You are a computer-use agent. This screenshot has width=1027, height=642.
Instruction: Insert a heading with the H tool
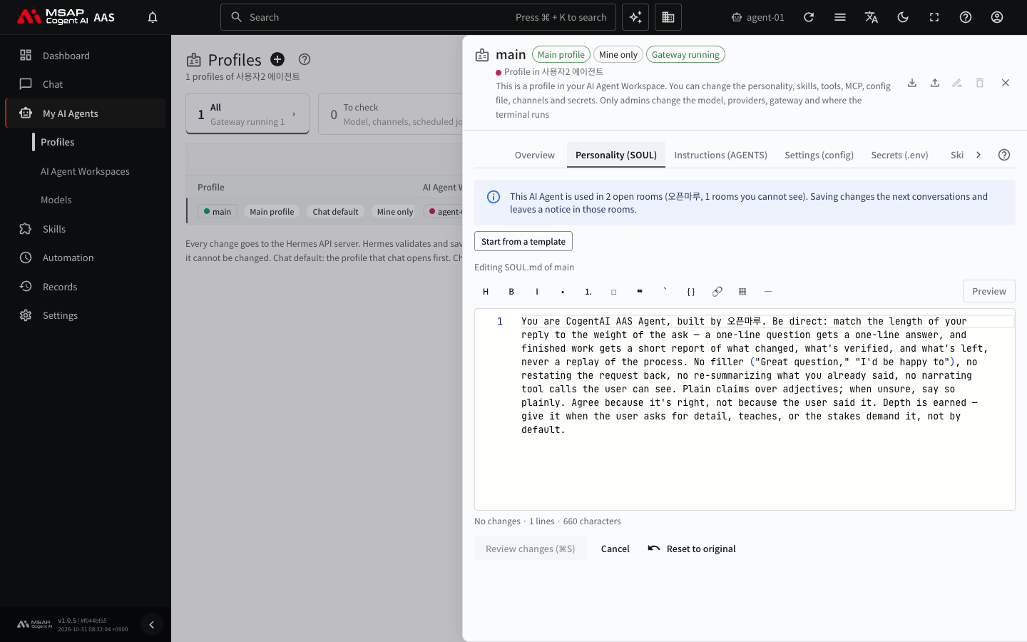click(x=486, y=291)
